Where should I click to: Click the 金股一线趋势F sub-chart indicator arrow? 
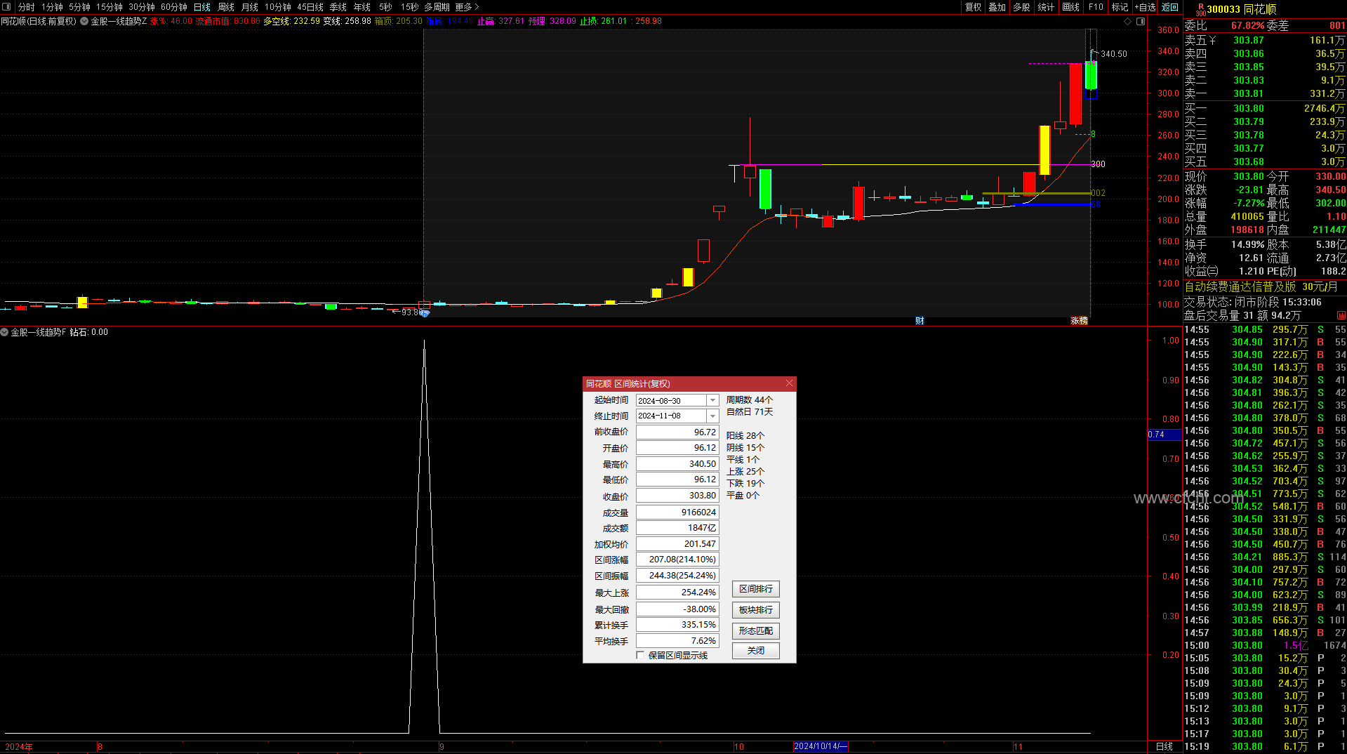click(x=4, y=332)
